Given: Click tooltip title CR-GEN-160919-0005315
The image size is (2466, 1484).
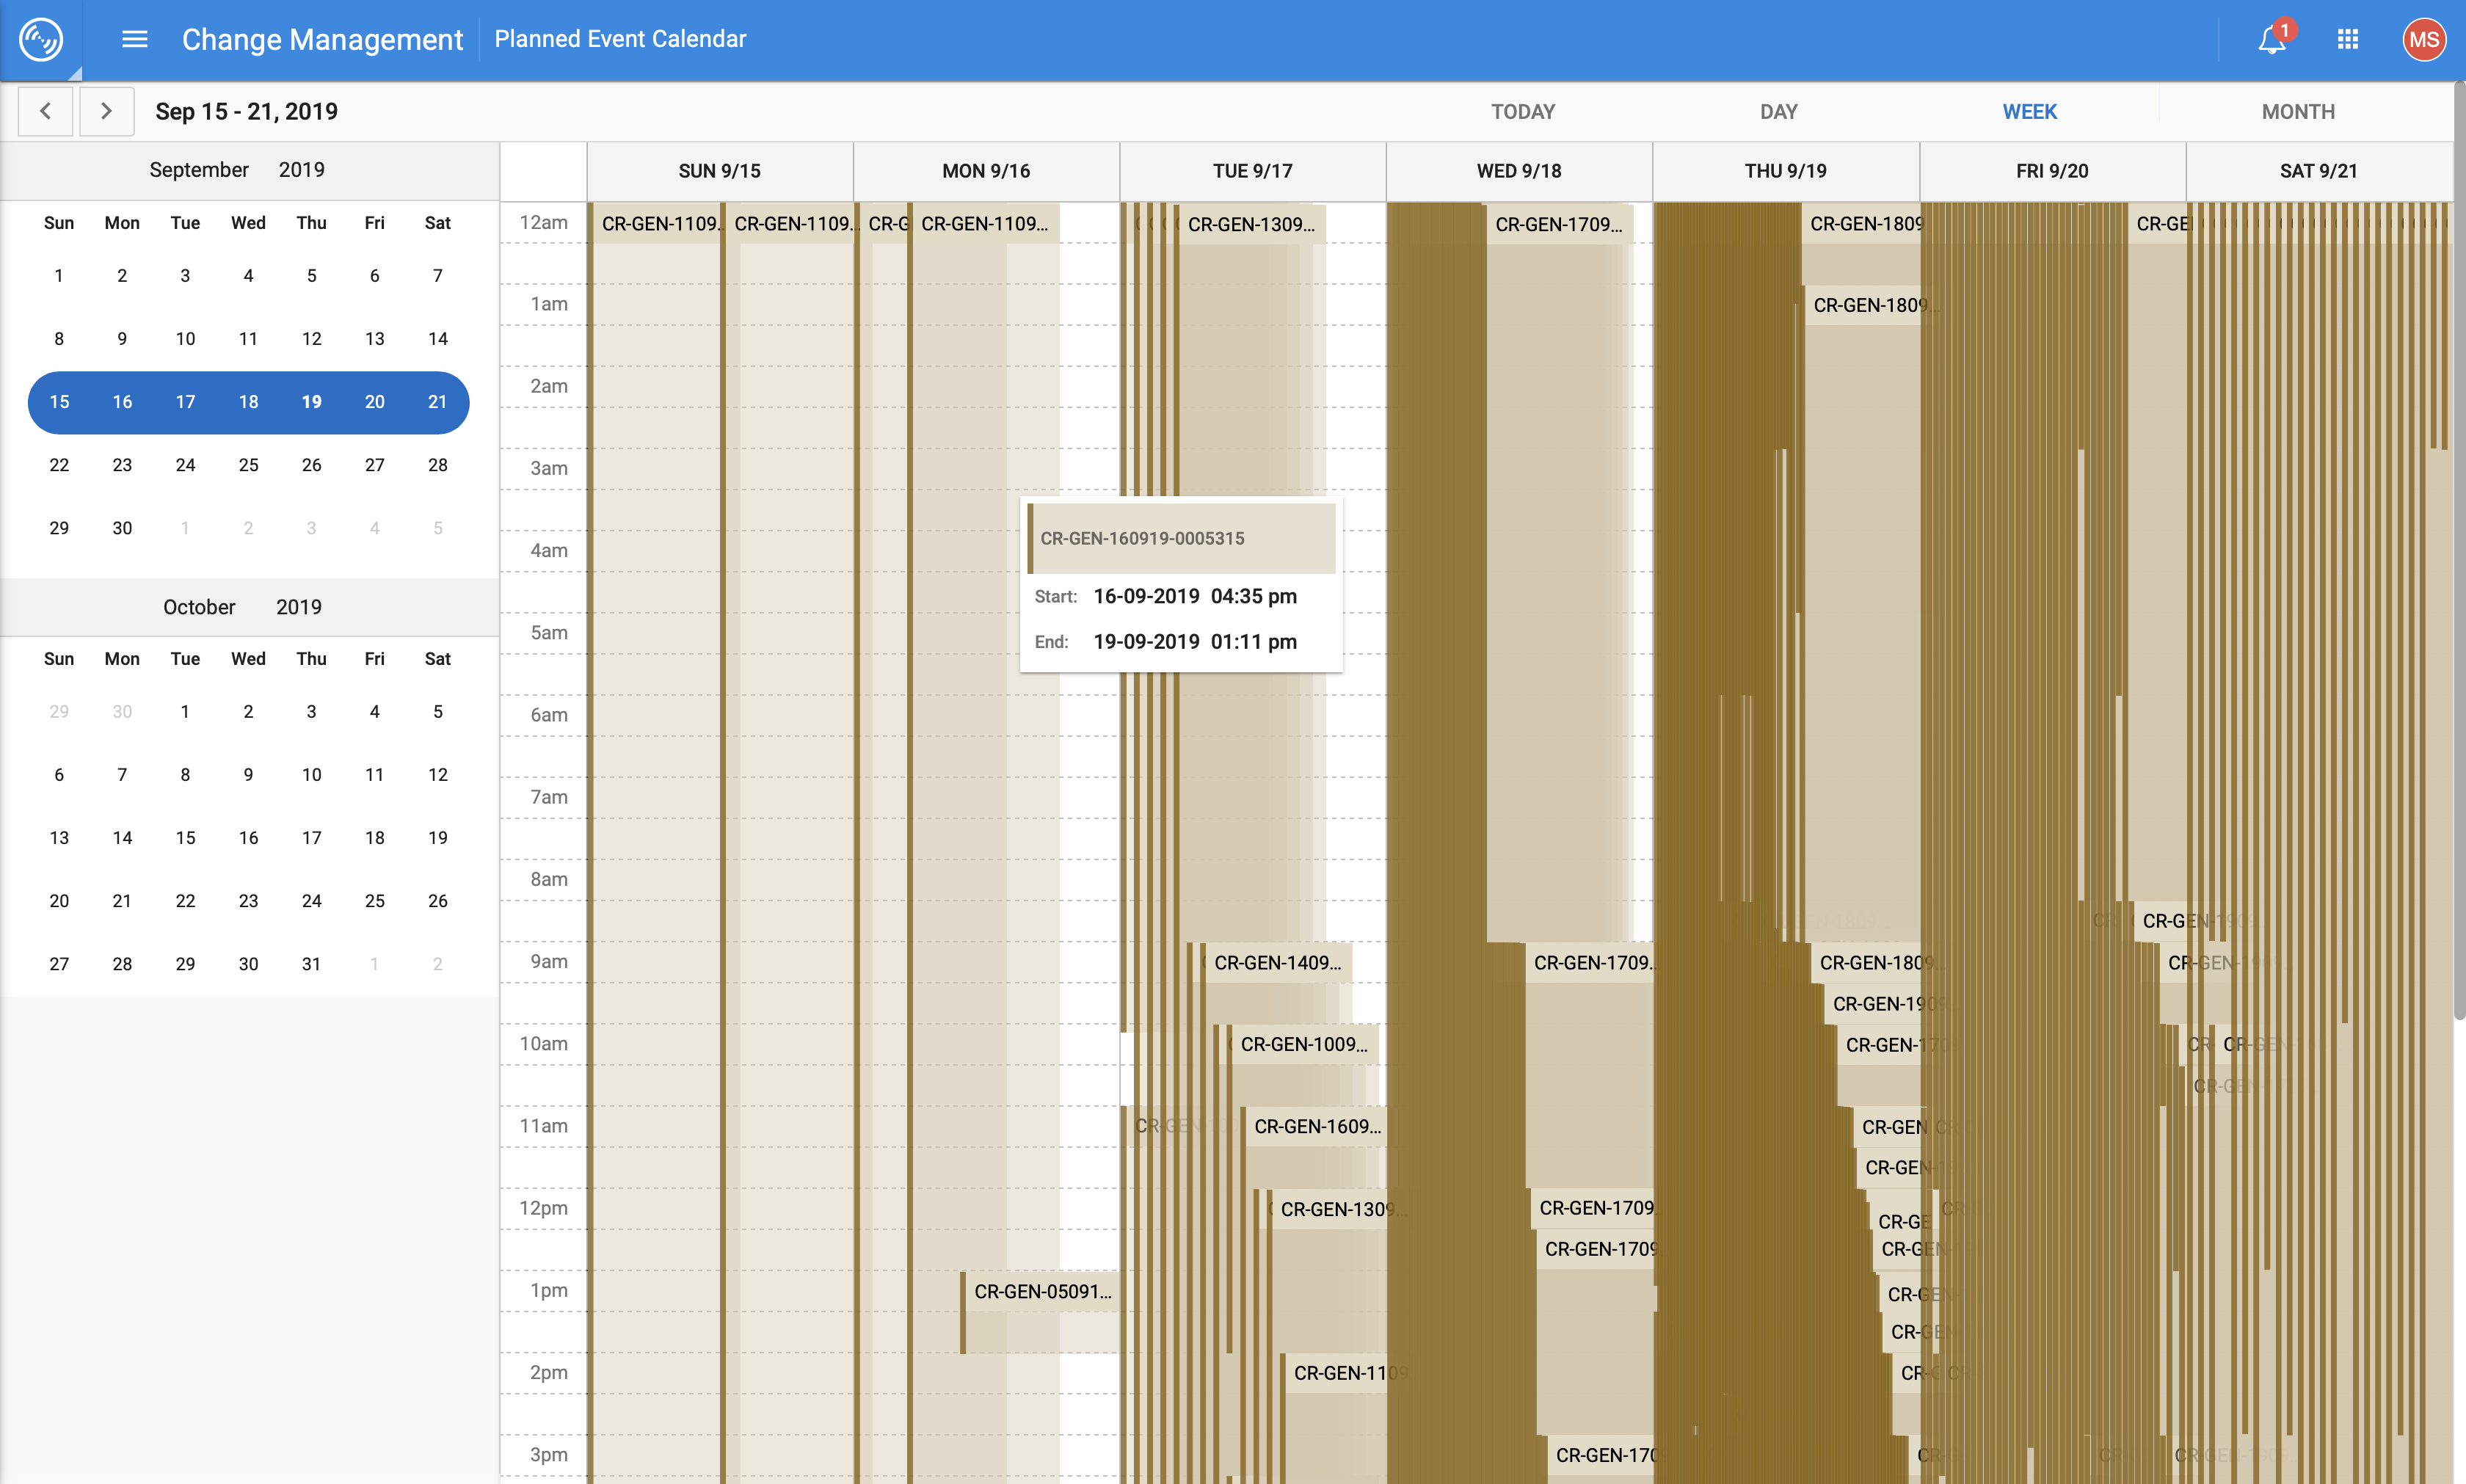Looking at the screenshot, I should (1142, 538).
